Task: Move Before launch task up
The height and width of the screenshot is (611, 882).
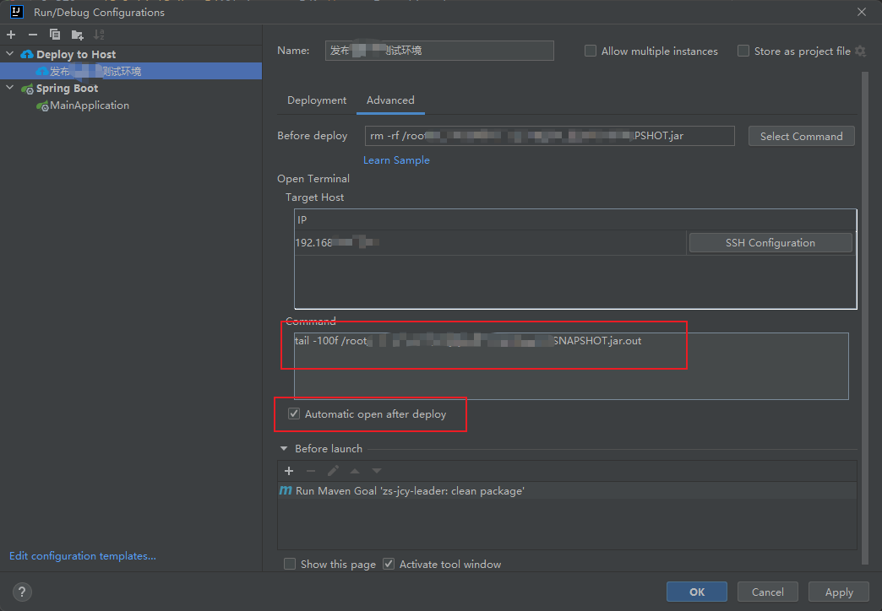Action: (x=354, y=471)
